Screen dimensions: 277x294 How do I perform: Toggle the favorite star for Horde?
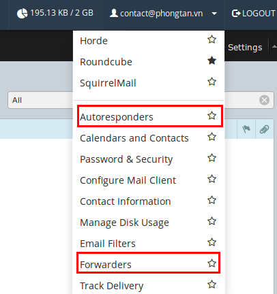[x=212, y=39]
